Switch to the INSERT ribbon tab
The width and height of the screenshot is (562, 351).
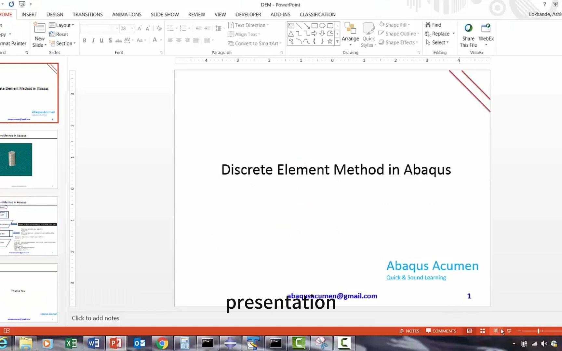pyautogui.click(x=29, y=14)
